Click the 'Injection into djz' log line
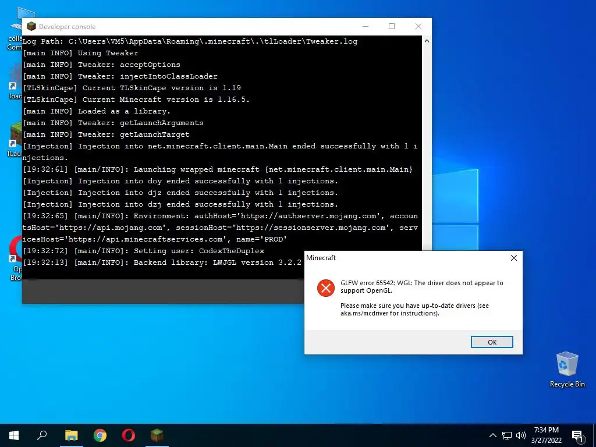Image resolution: width=596 pixels, height=447 pixels. [x=180, y=193]
